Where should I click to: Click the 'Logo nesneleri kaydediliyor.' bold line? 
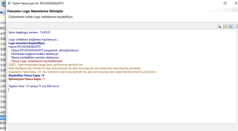[x=27, y=43]
